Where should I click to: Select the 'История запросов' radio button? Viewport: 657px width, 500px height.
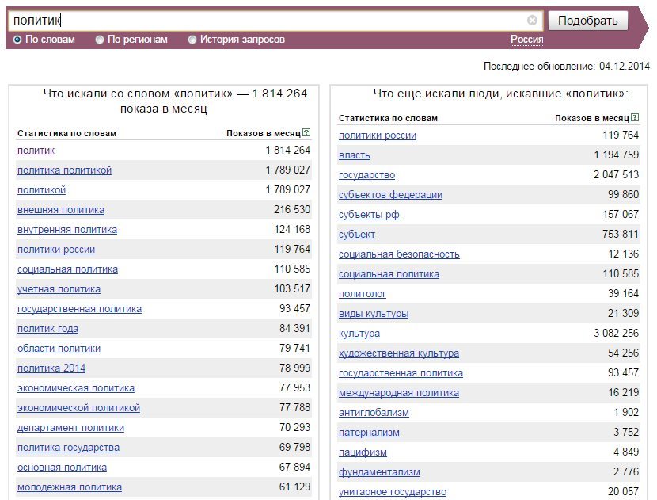(192, 40)
